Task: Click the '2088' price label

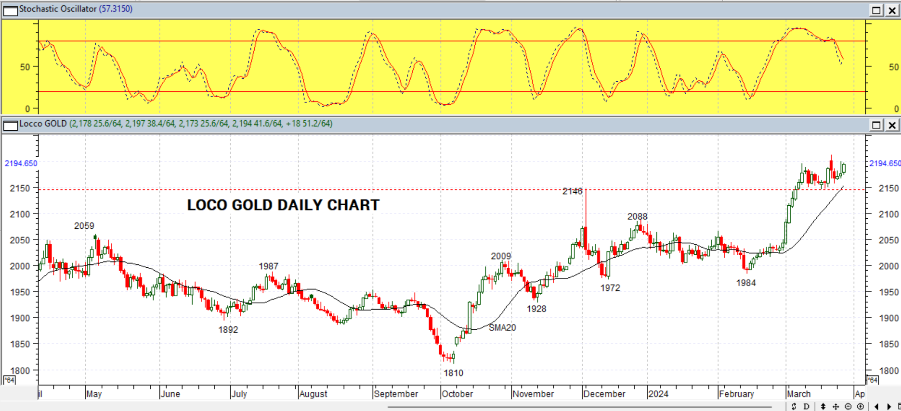Action: click(638, 217)
